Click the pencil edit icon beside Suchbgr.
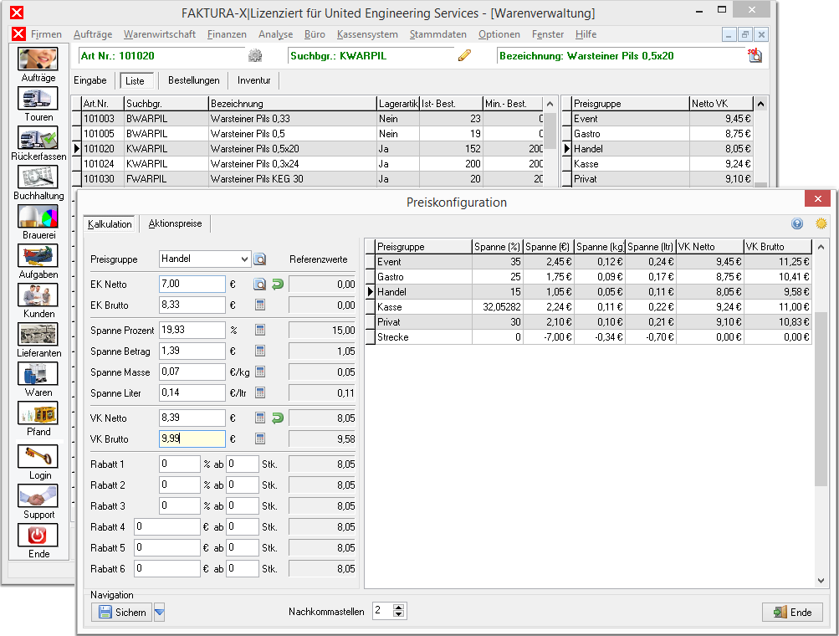This screenshot has width=839, height=636. (x=464, y=55)
